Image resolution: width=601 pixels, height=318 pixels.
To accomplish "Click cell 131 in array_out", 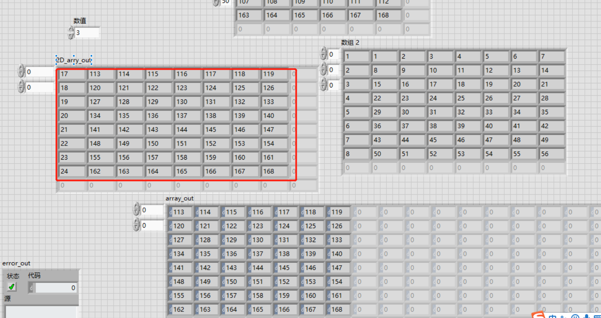I will (286, 240).
